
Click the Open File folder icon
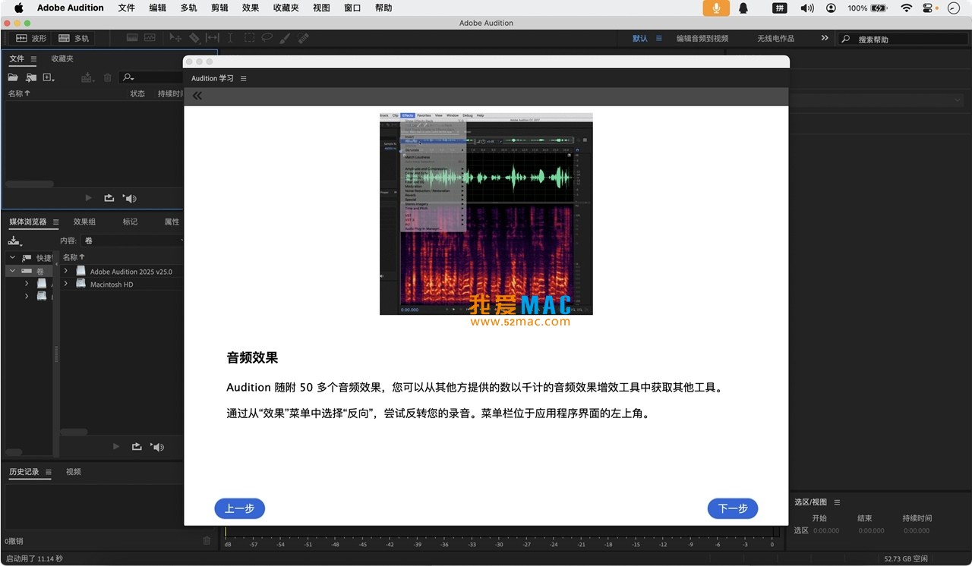point(13,77)
